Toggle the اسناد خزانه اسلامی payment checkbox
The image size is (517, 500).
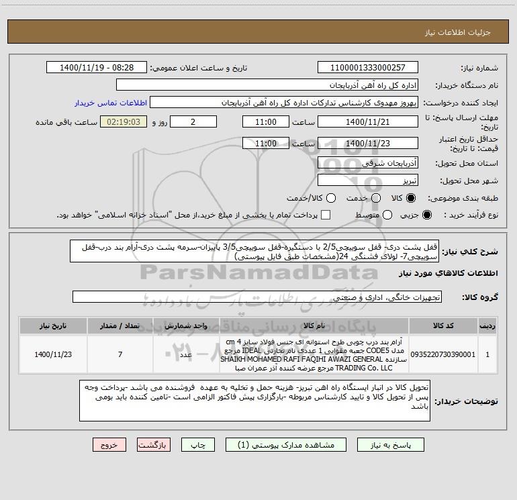326,215
